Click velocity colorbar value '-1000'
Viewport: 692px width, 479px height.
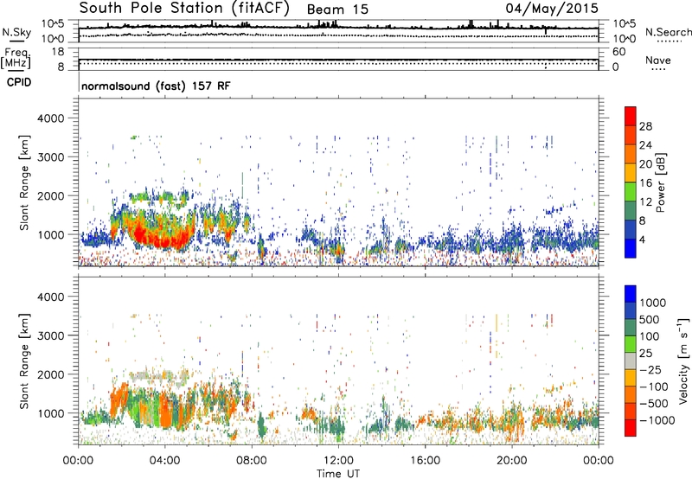[x=657, y=420]
